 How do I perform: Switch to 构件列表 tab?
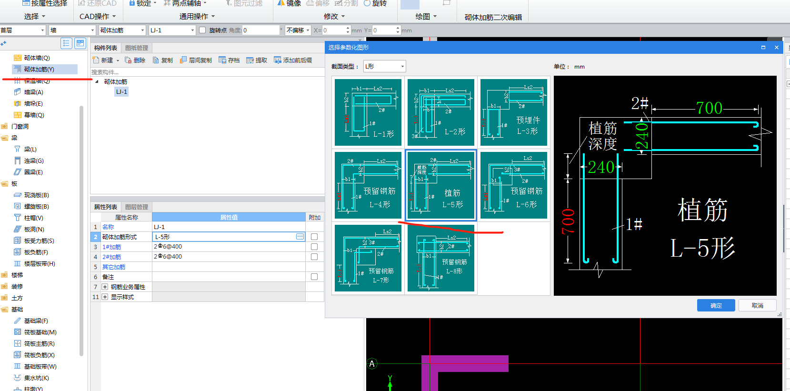[106, 48]
